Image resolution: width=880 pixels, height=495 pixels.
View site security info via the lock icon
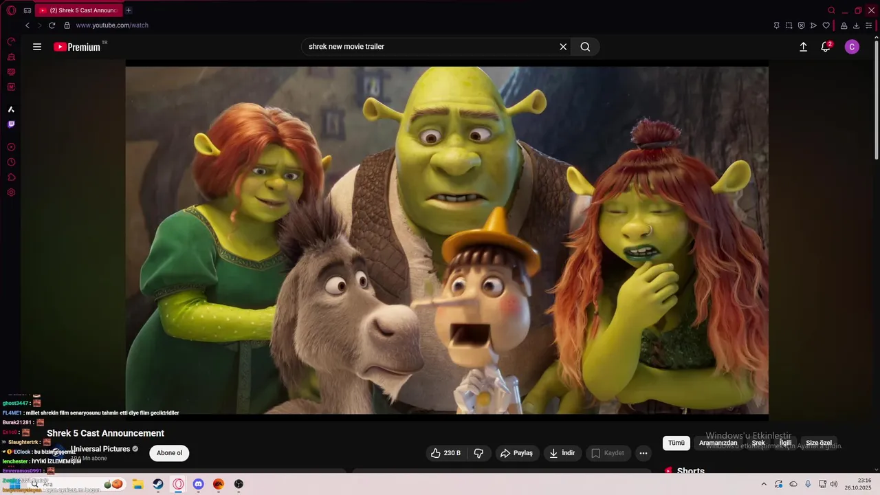tap(67, 25)
